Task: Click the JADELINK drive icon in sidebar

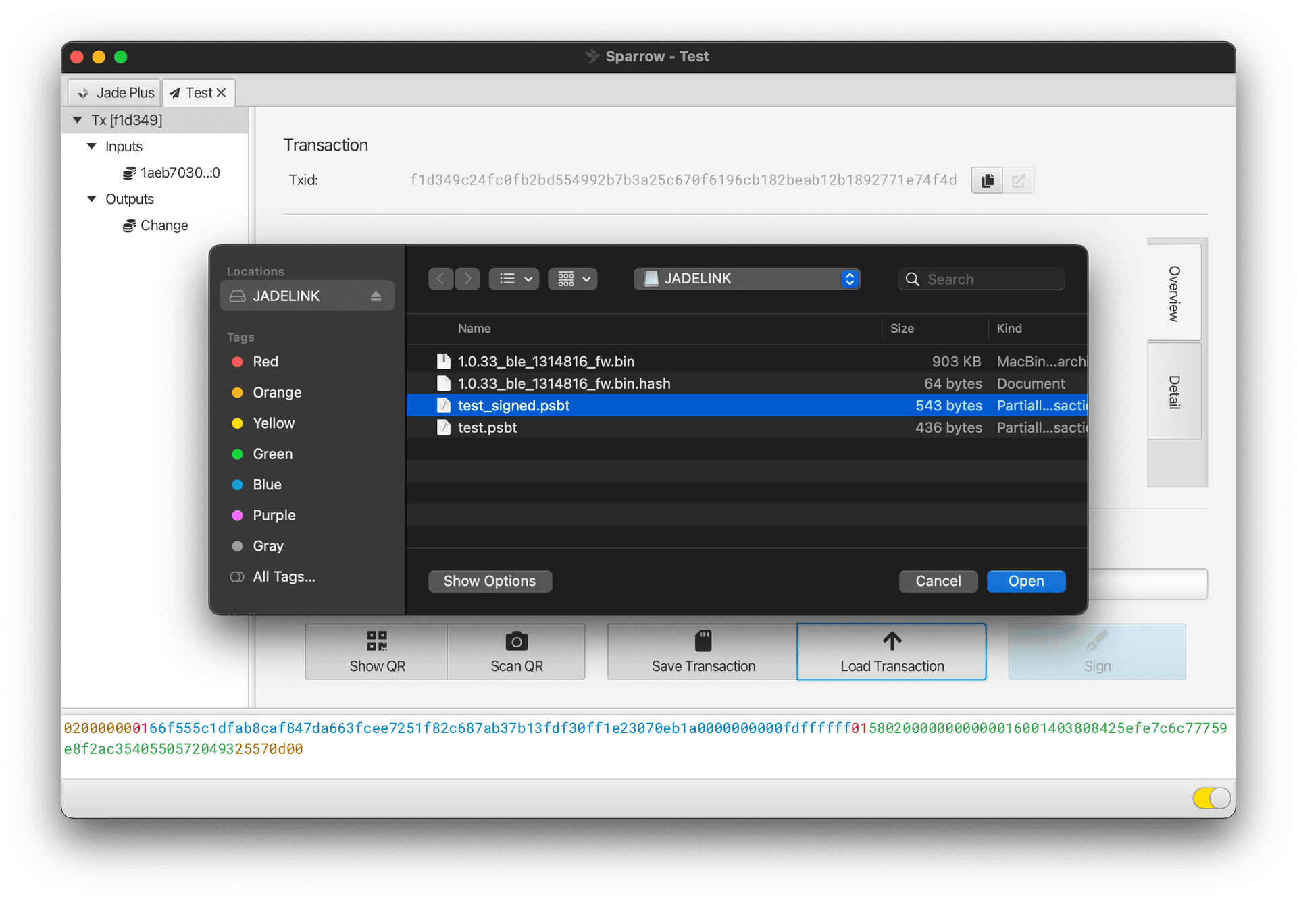Action: [x=237, y=296]
